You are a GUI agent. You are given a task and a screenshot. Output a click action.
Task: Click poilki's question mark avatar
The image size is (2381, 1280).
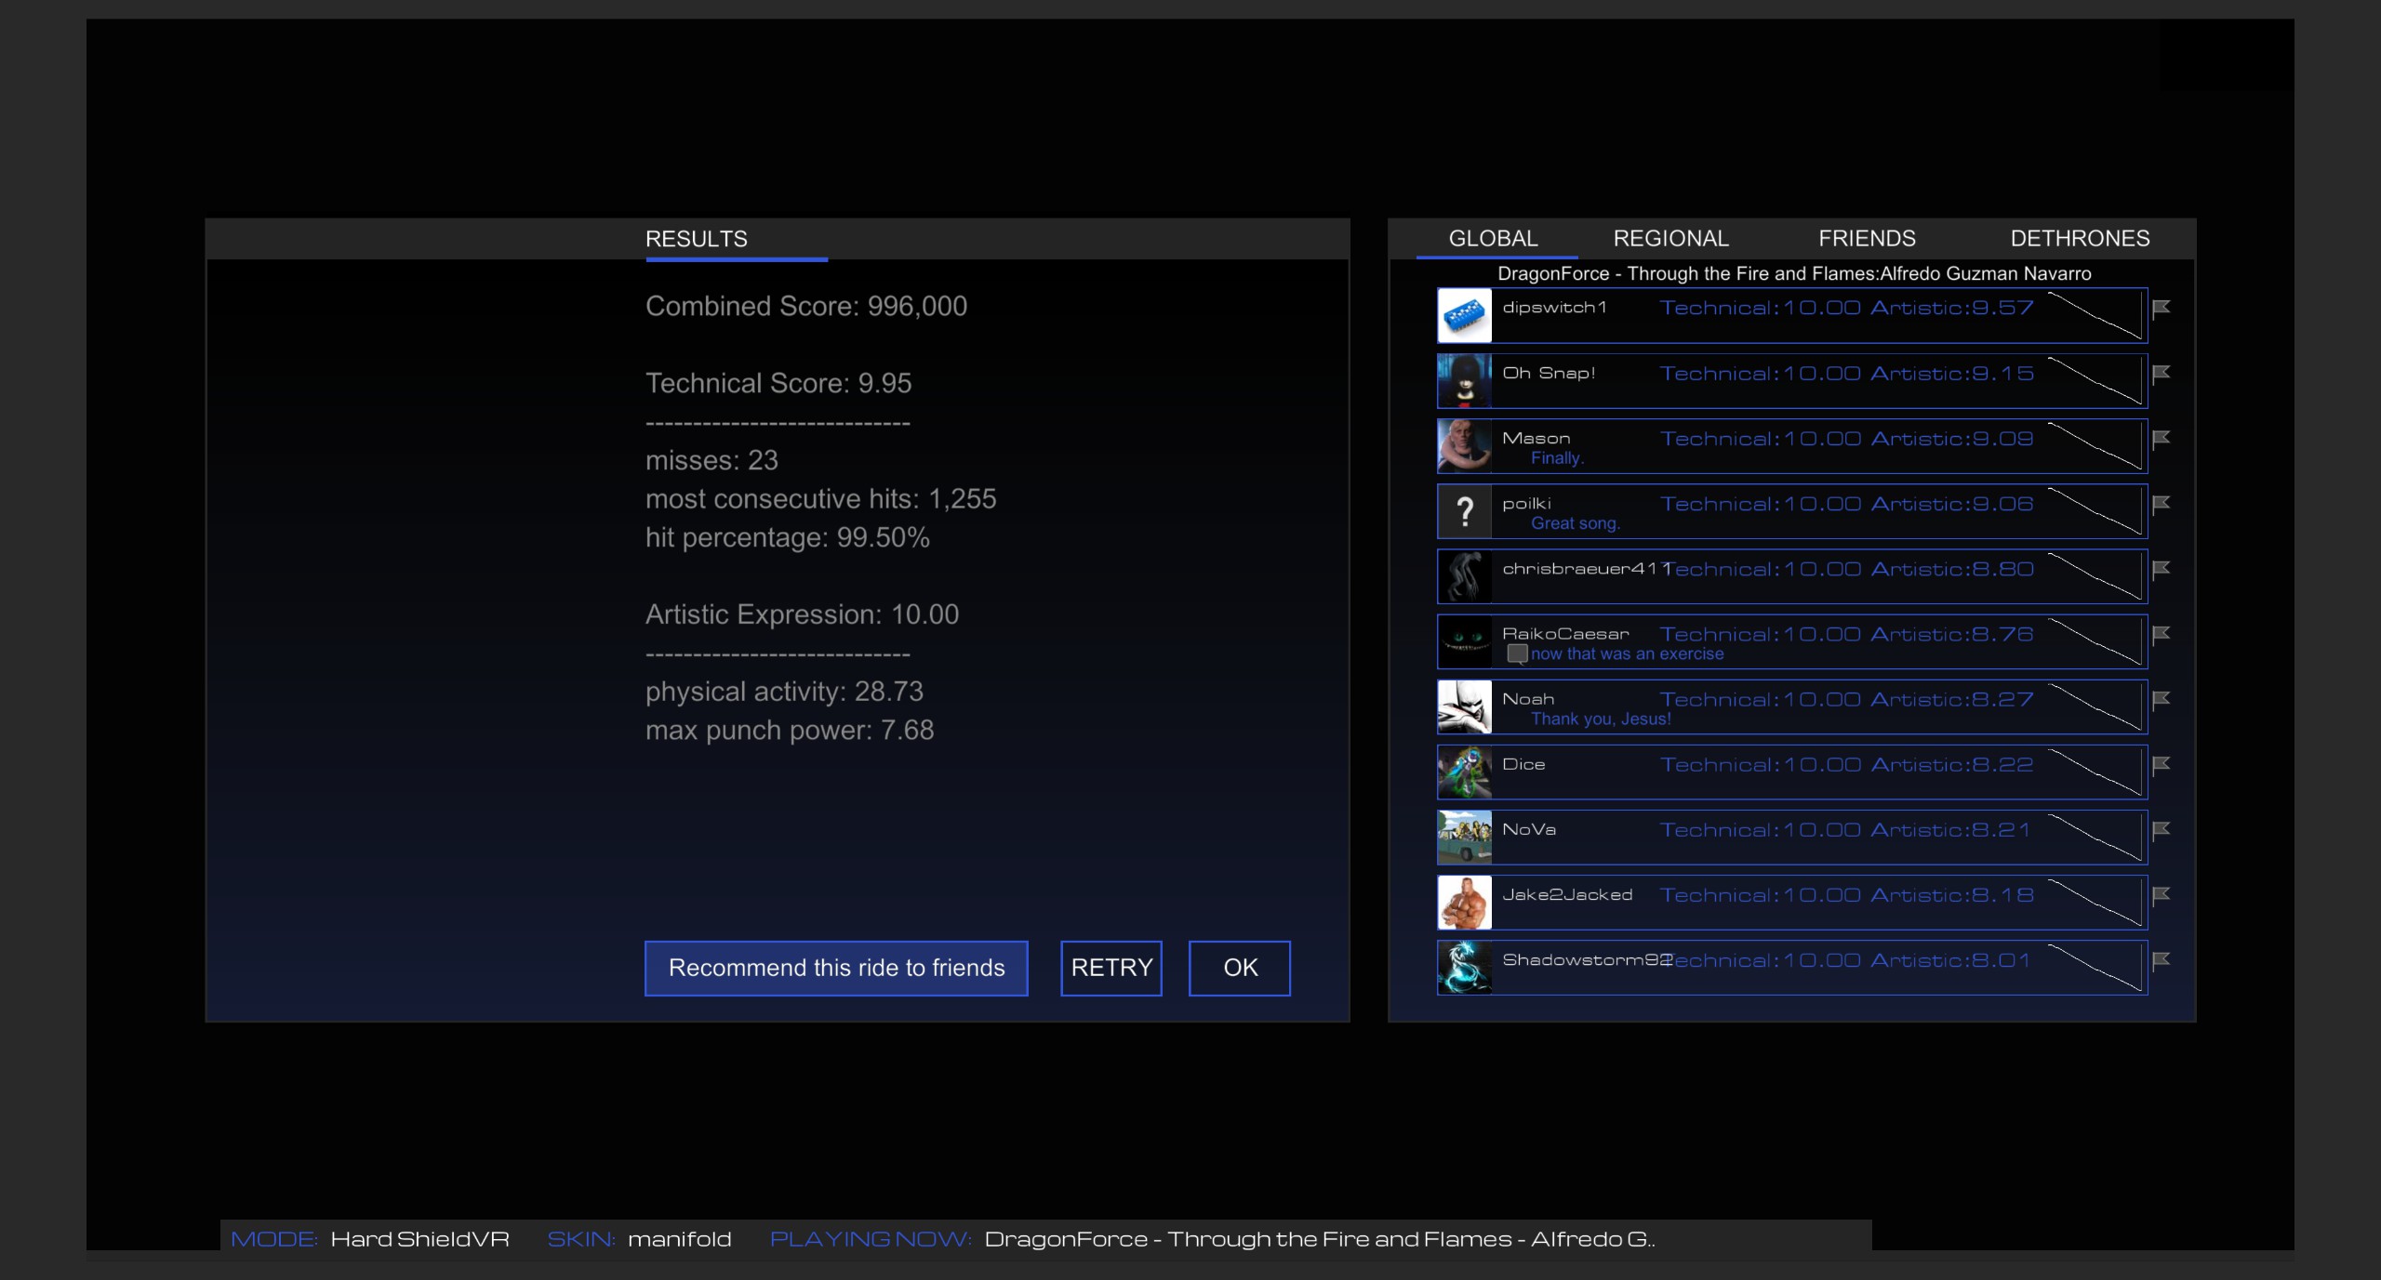coord(1465,511)
